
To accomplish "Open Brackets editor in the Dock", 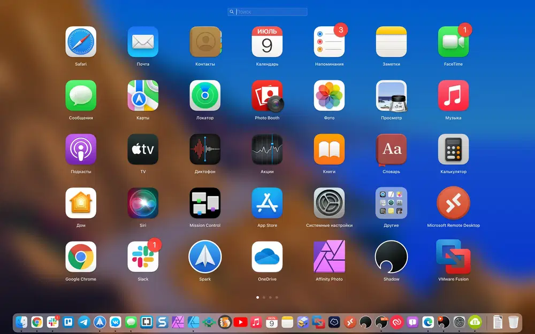I will (x=147, y=322).
